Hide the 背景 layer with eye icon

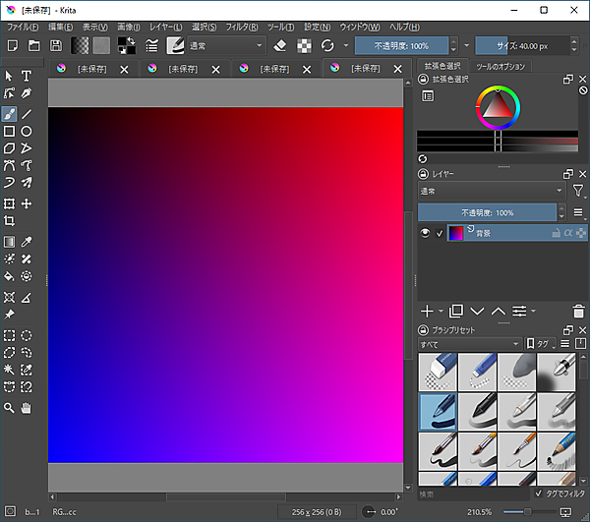tap(425, 233)
